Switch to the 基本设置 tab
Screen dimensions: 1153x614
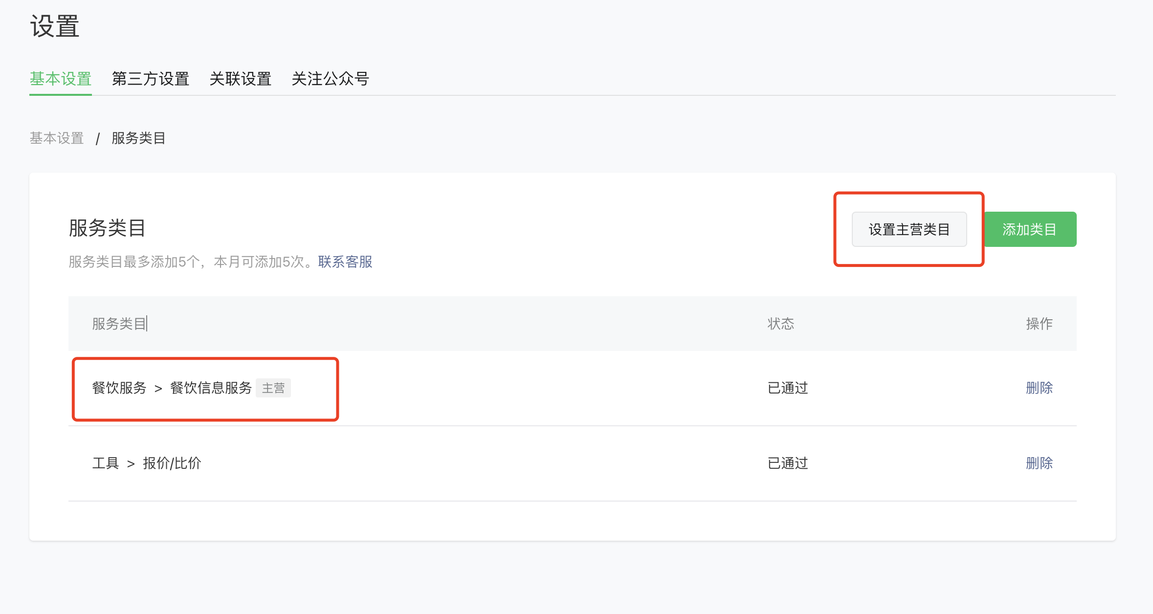click(61, 79)
